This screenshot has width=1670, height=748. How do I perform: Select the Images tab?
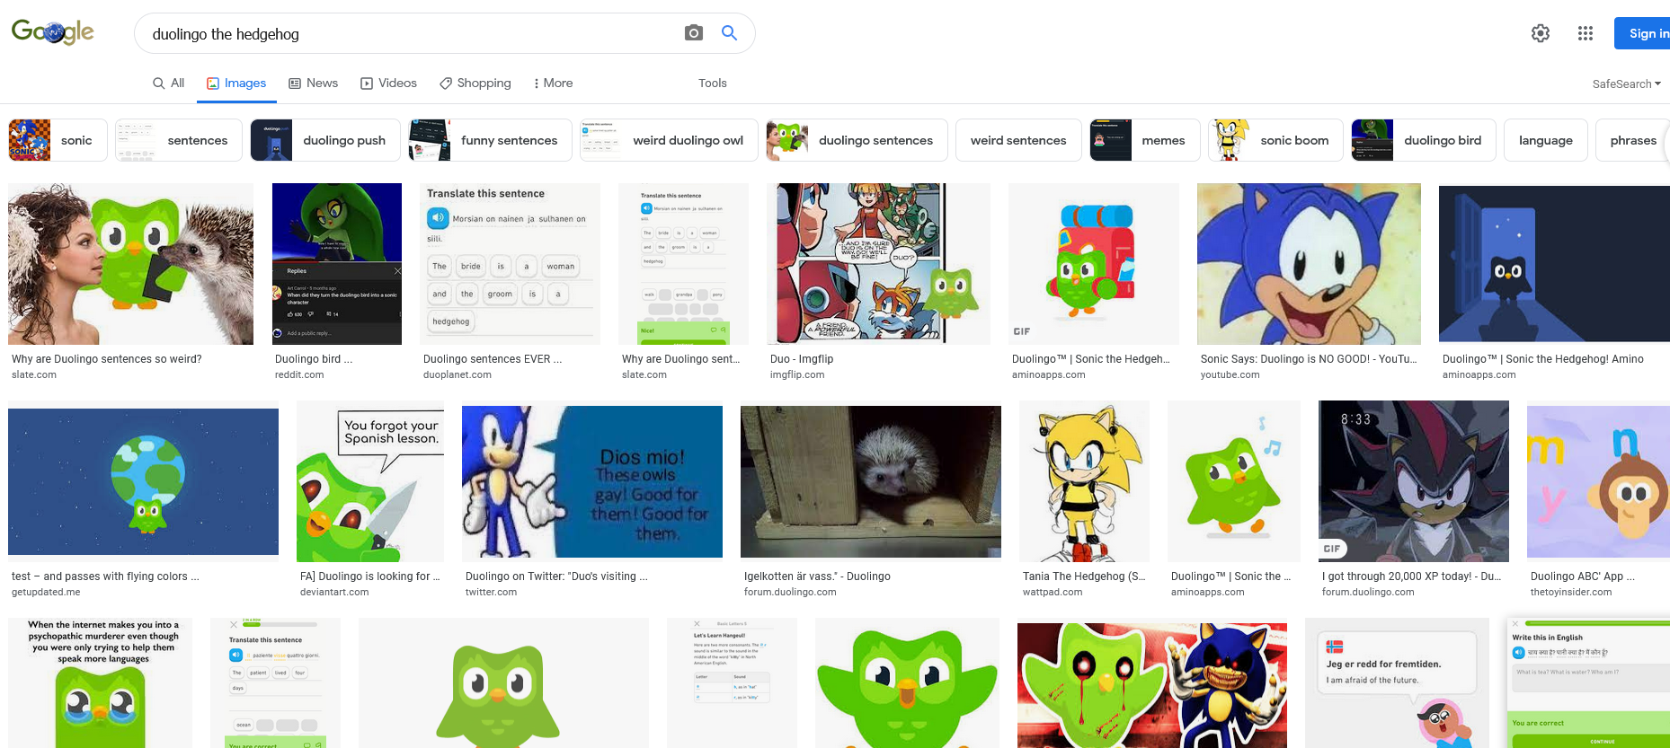[236, 83]
